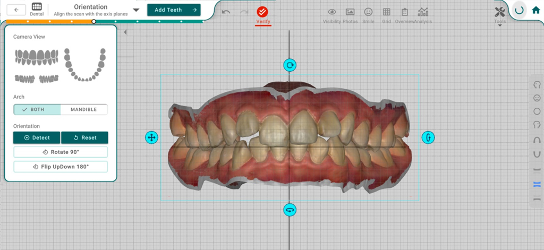Open the Verify checklist
Image resolution: width=544 pixels, height=250 pixels.
click(x=262, y=15)
